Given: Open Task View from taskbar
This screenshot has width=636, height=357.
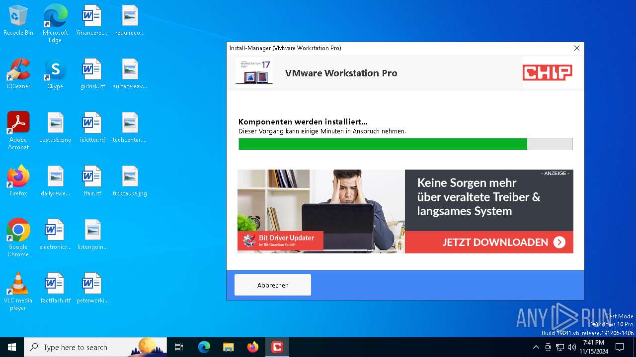Looking at the screenshot, I should [x=179, y=347].
